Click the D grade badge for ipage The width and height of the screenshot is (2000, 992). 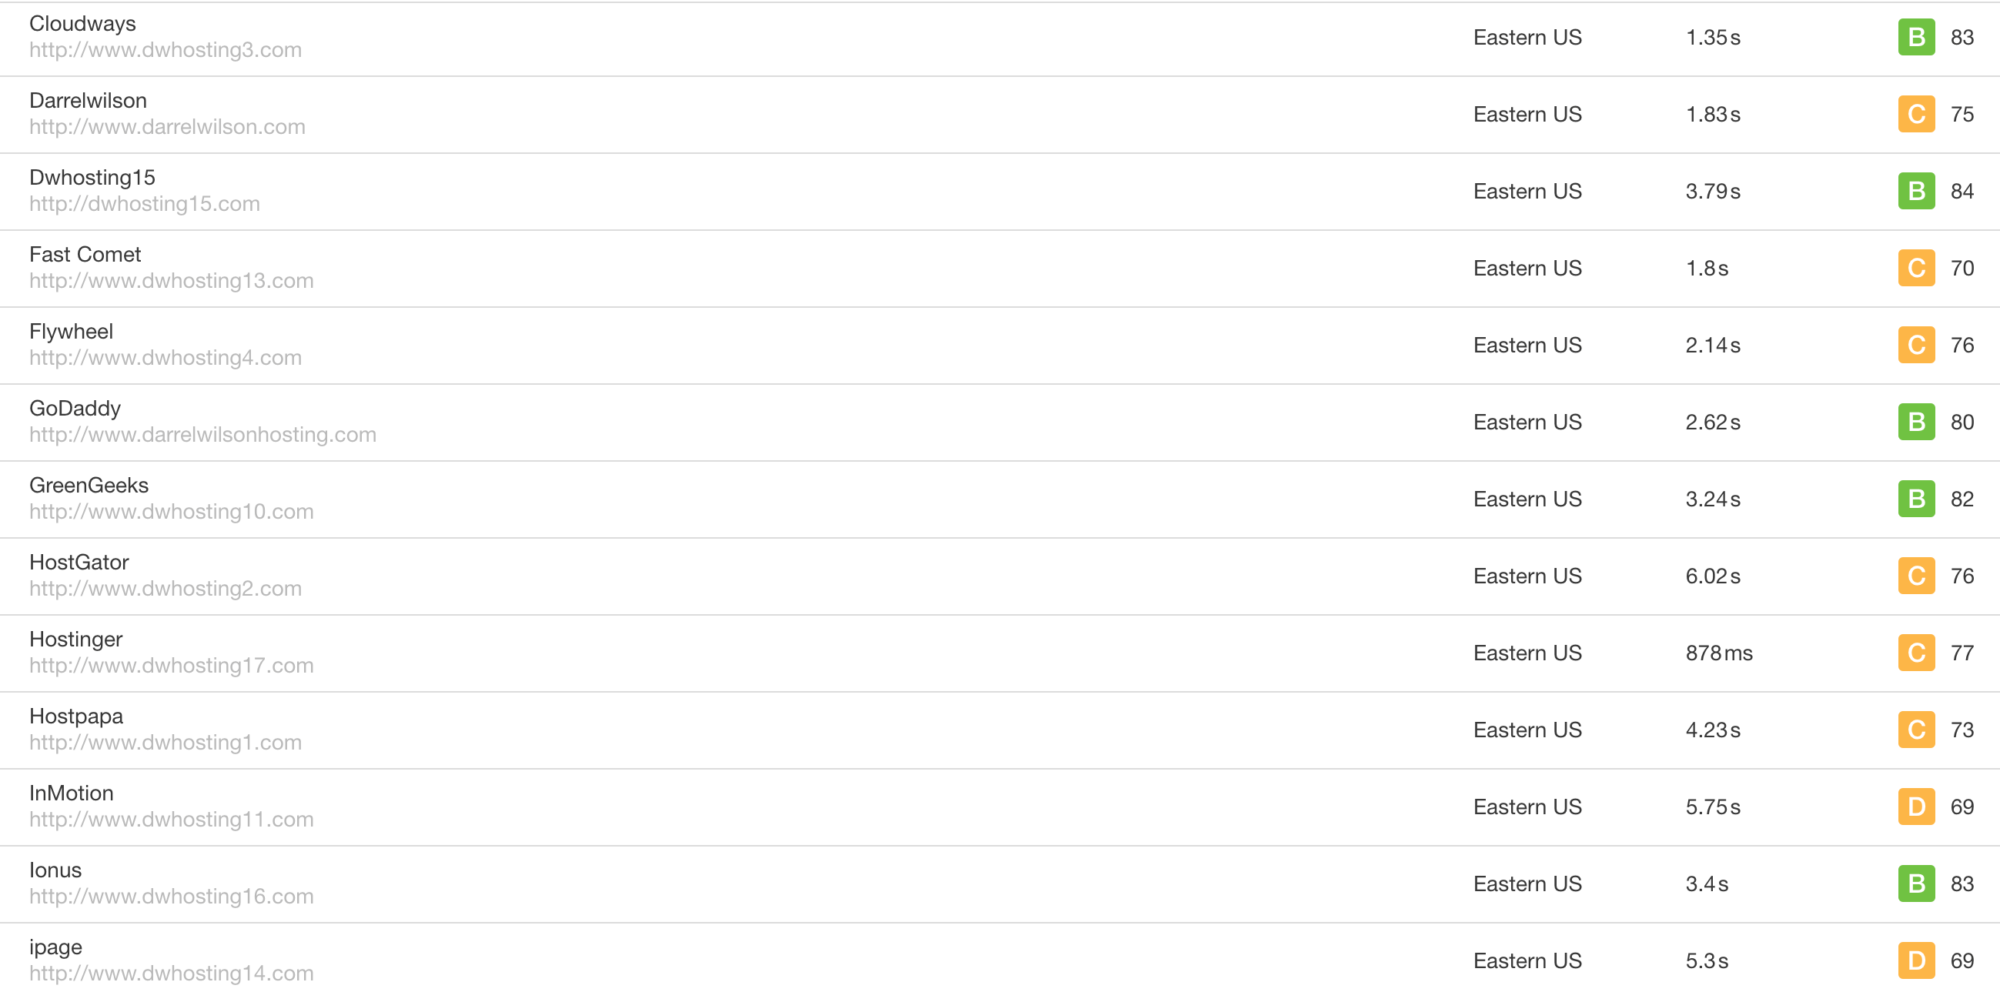point(1916,960)
